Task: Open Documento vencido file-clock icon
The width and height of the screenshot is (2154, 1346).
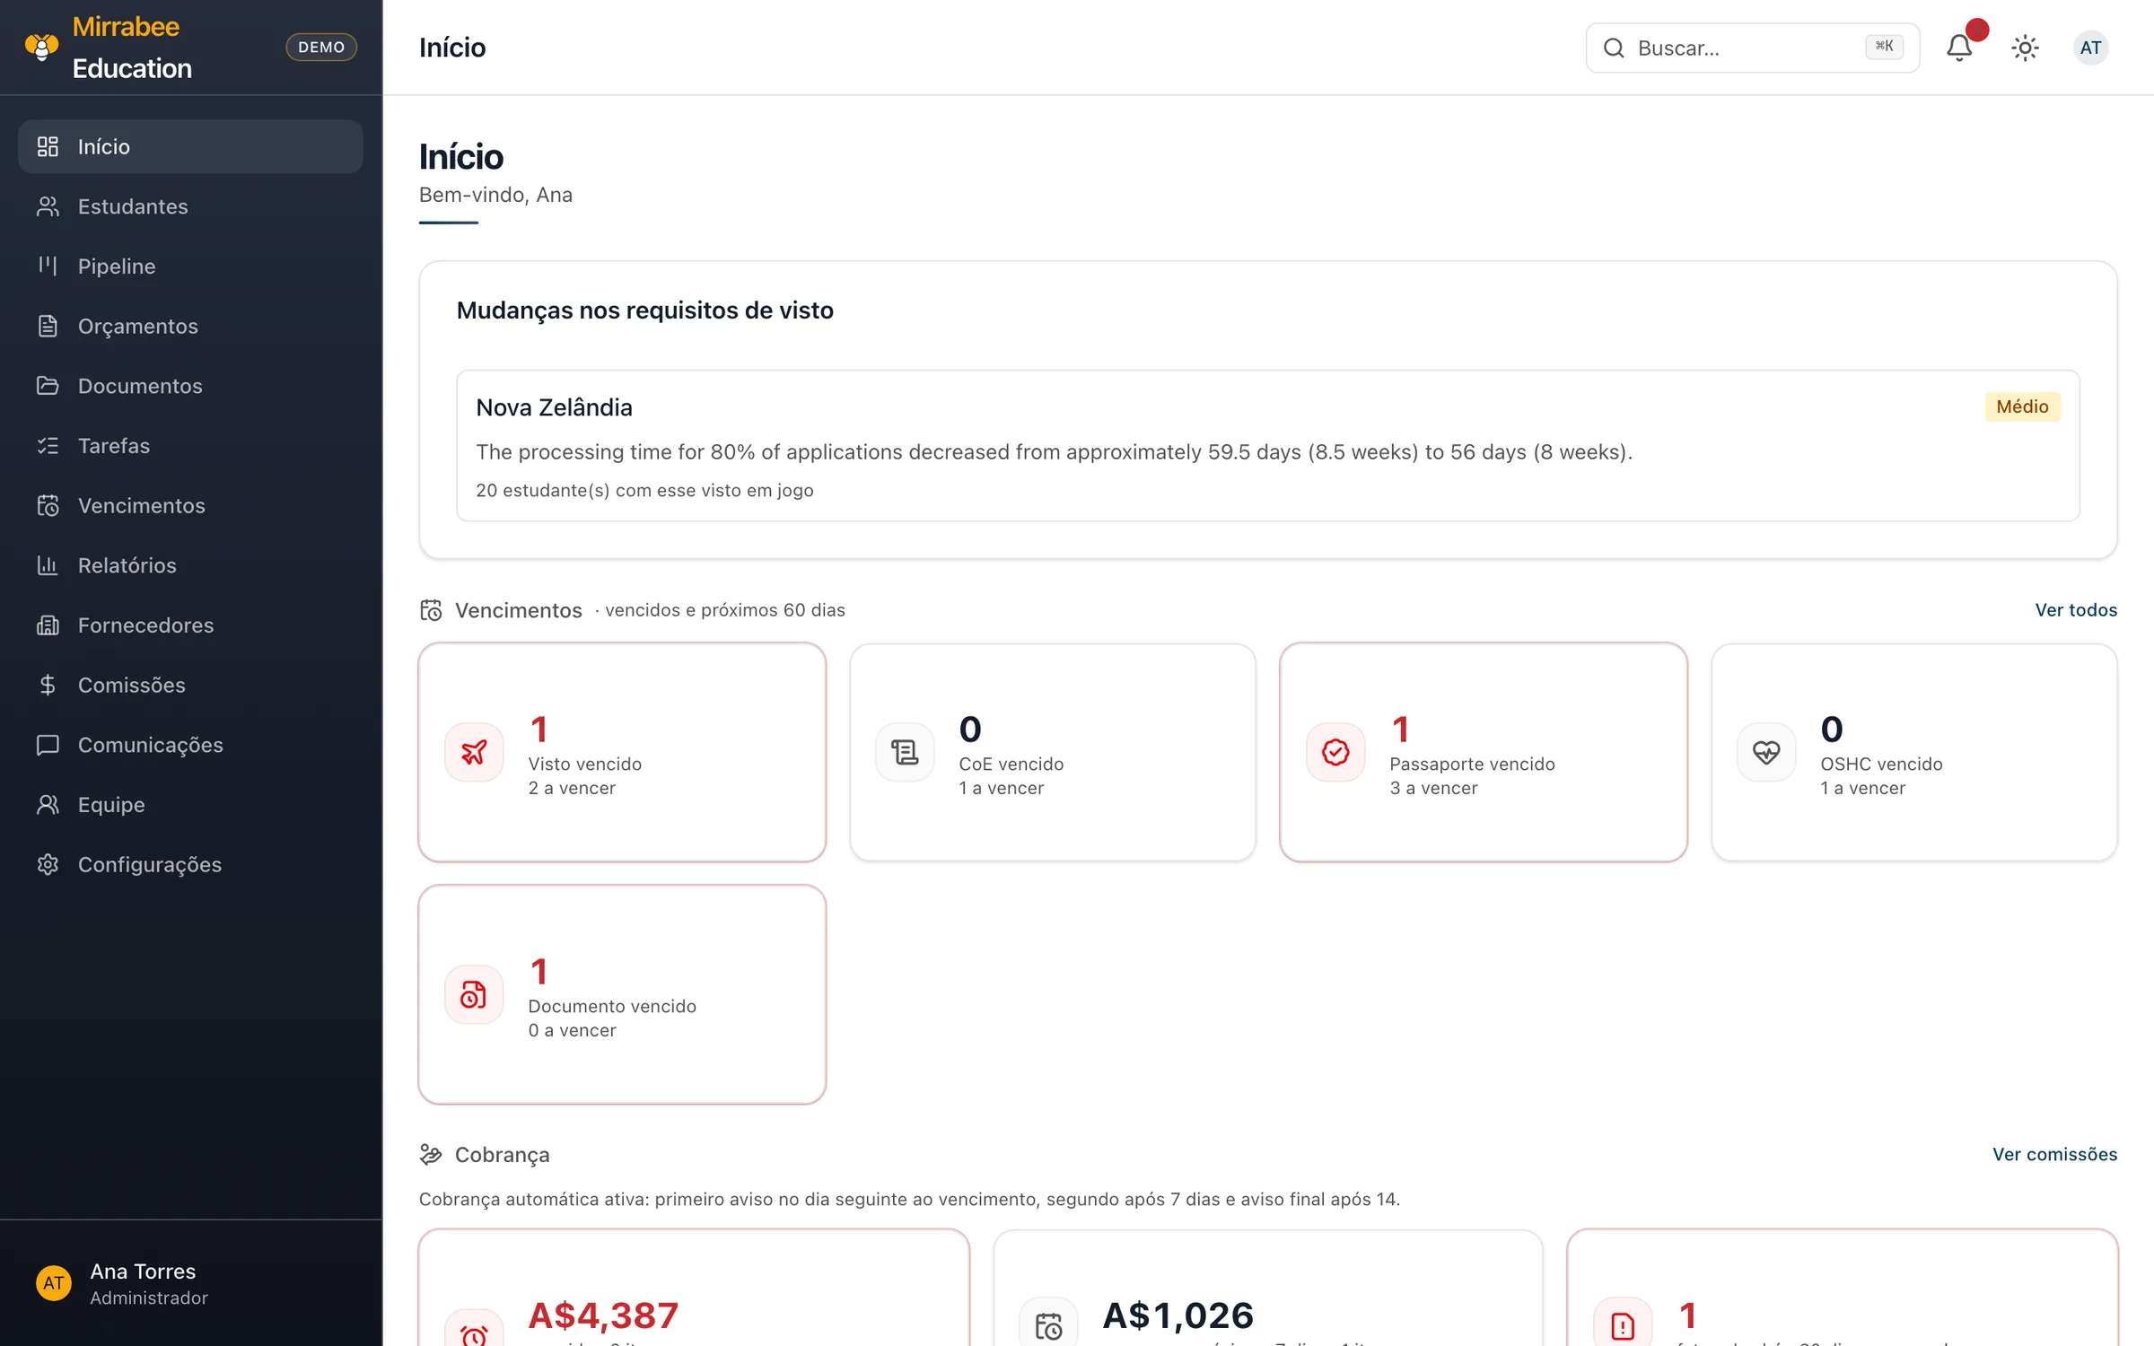Action: pos(474,994)
